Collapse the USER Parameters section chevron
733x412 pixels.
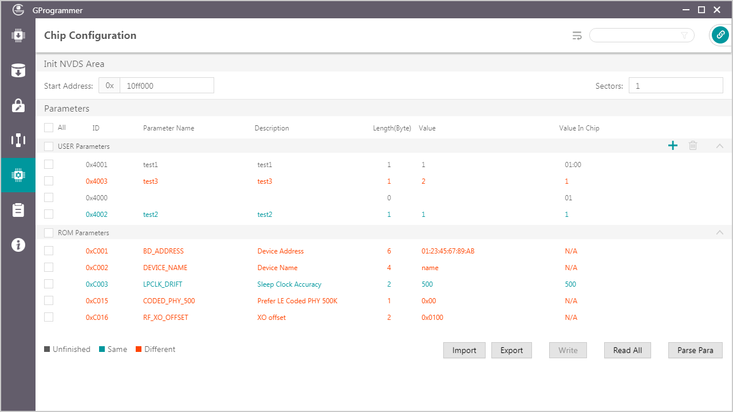click(x=720, y=146)
